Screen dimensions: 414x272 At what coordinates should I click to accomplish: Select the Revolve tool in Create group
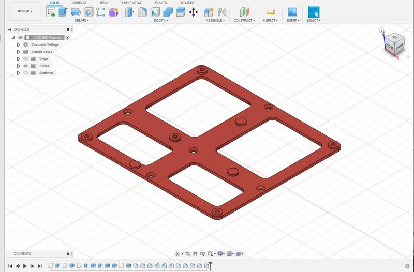76,12
